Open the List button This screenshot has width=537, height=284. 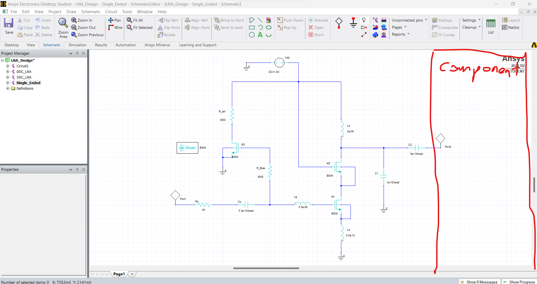(491, 27)
